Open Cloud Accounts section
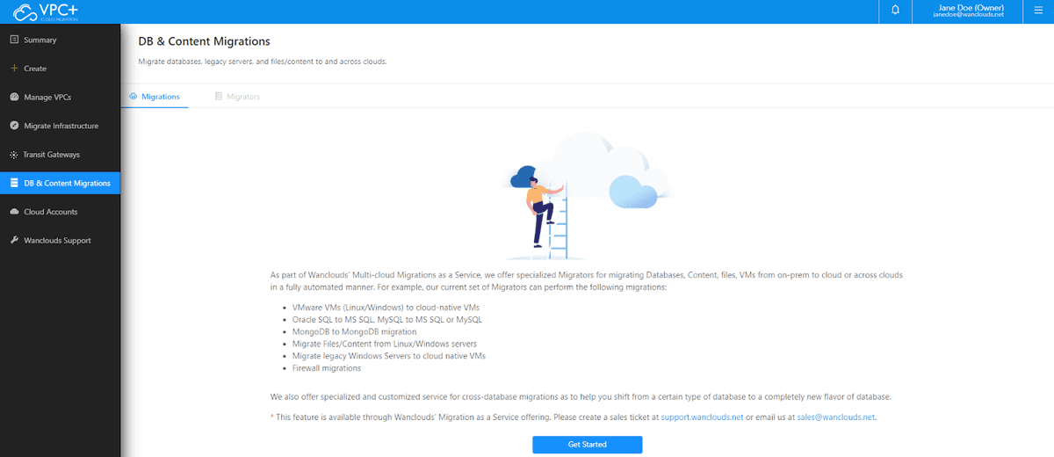 pos(60,212)
